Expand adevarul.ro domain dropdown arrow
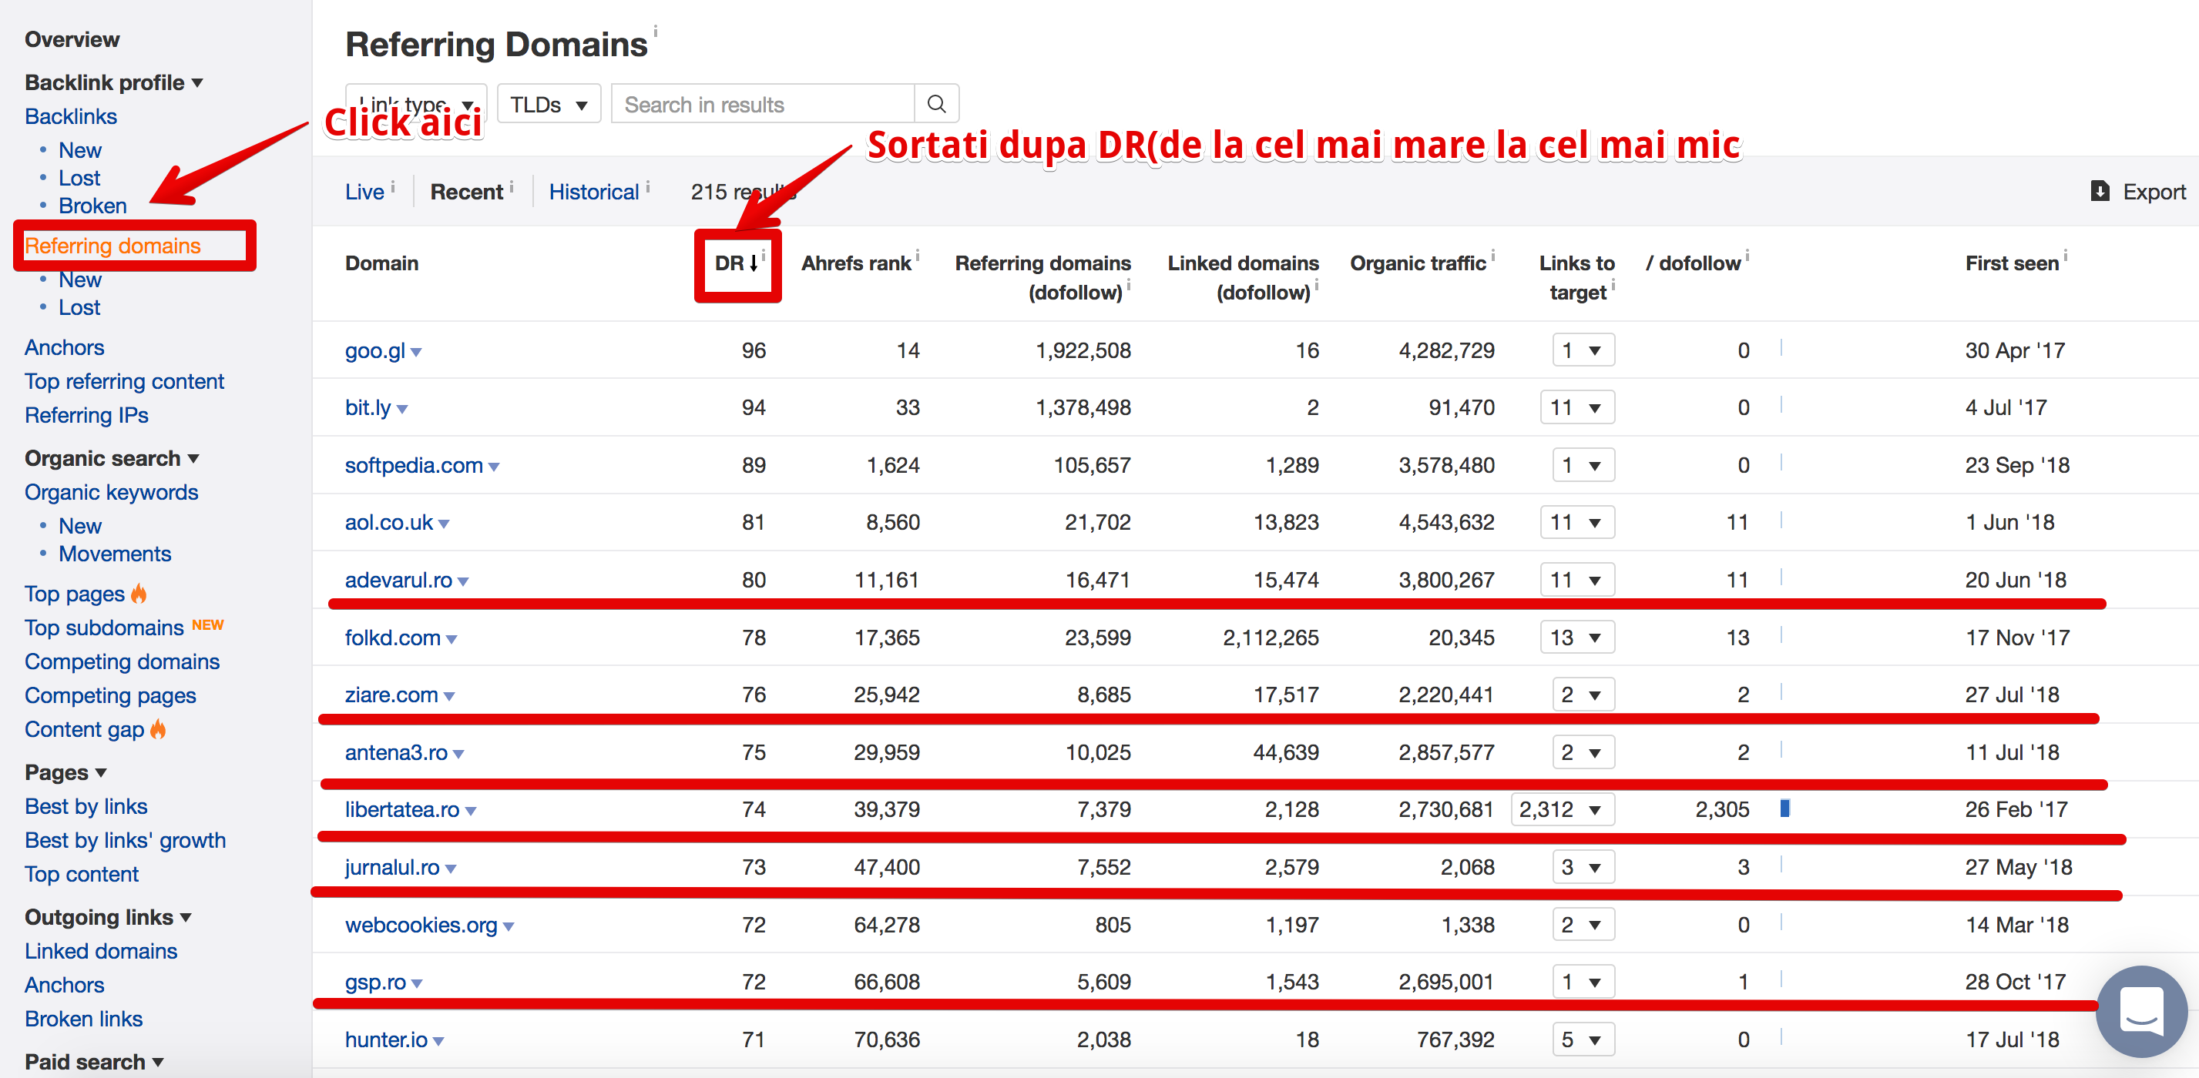The height and width of the screenshot is (1078, 2199). (462, 581)
